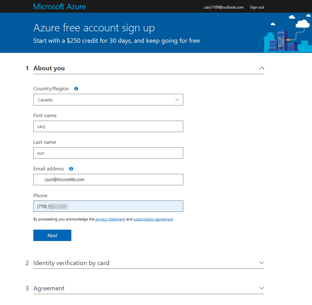Click the city and cloud banner illustration
The image size is (312, 305).
pos(288,33)
